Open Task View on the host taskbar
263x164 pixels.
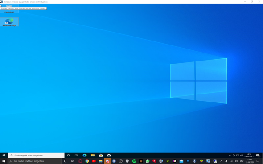point(73,161)
